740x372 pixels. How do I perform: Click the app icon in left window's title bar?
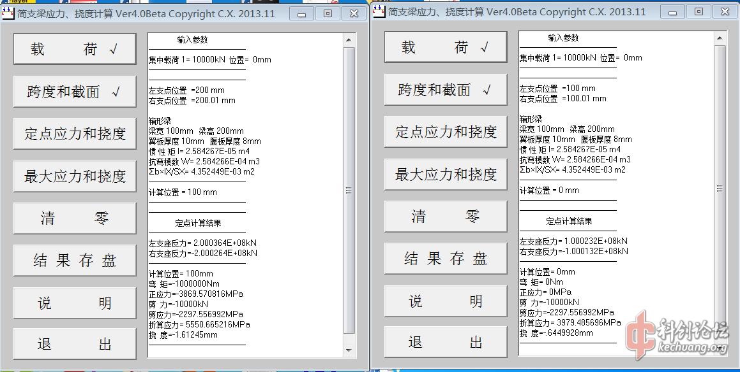click(x=9, y=12)
